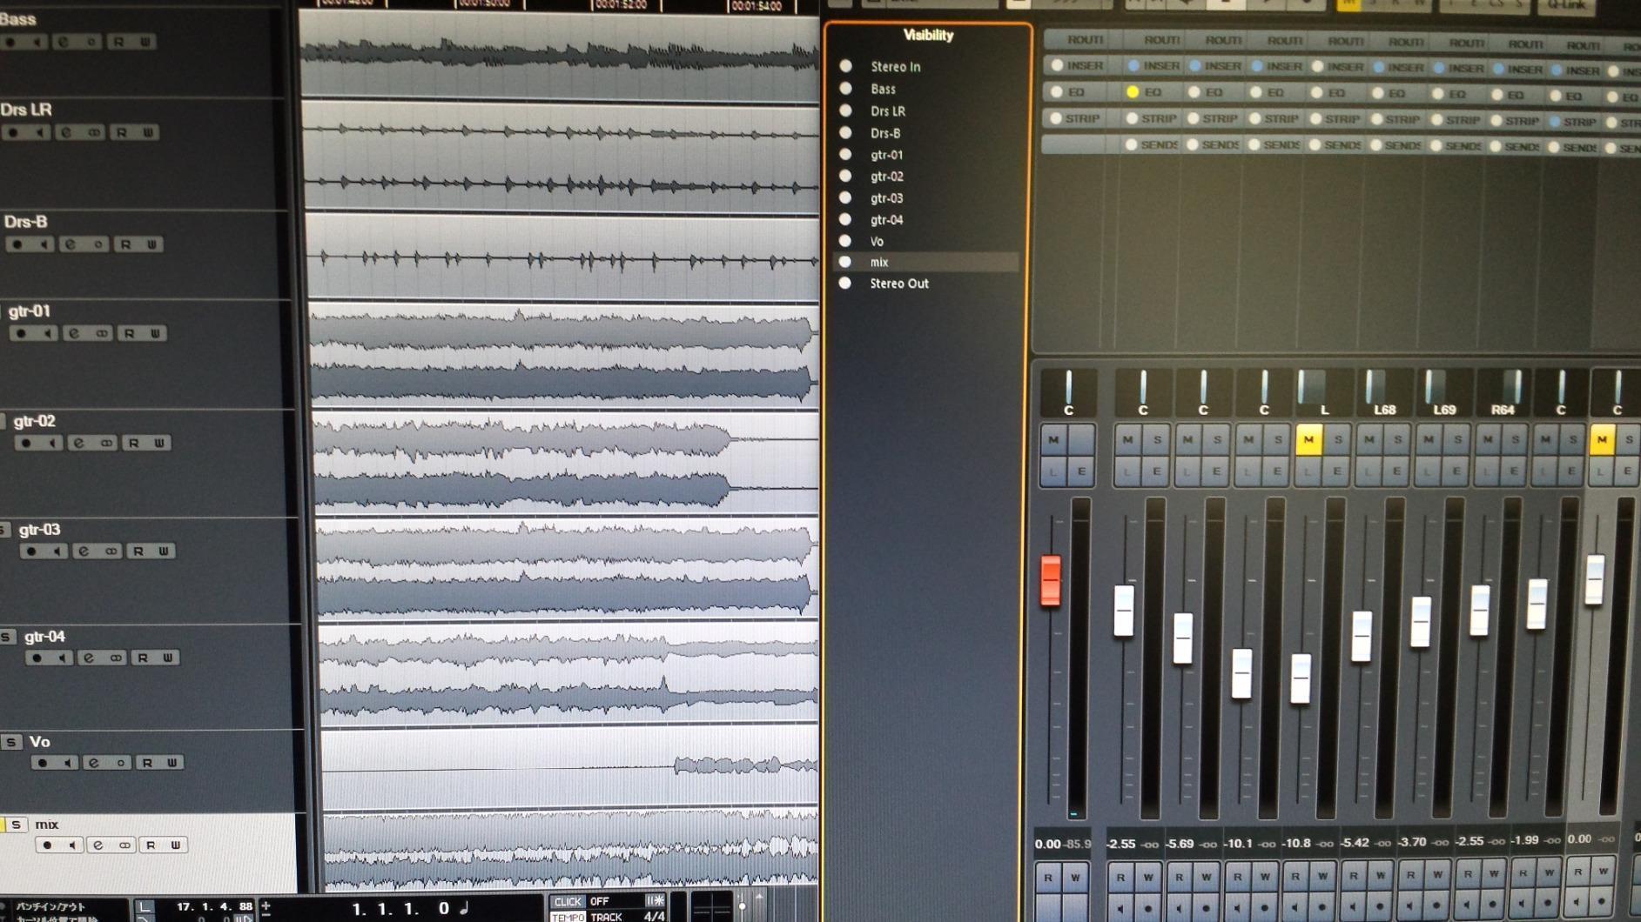This screenshot has height=922, width=1641.
Task: Click the red Stereo In volume fader
Action: tap(1051, 580)
